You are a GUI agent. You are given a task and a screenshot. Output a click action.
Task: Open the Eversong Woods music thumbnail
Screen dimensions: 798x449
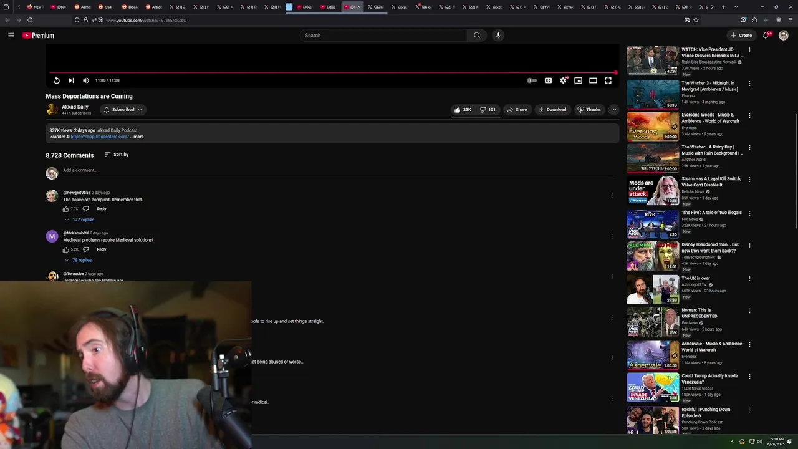[x=653, y=126]
